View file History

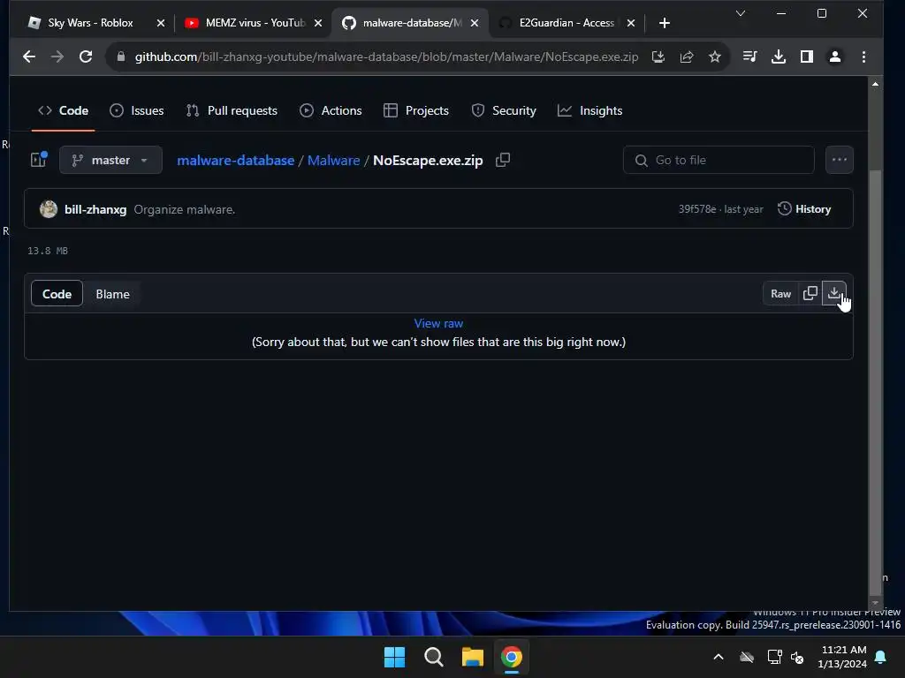click(x=804, y=208)
